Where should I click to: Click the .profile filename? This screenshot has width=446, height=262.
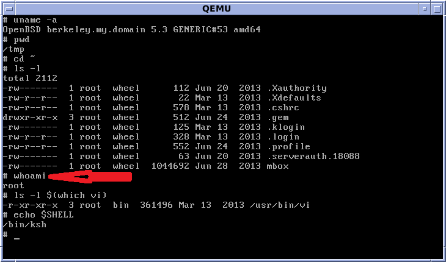pos(289,147)
